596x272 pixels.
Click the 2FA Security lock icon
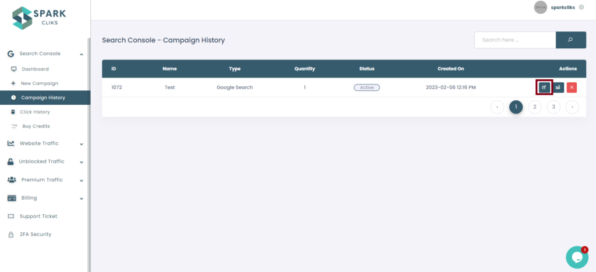11,234
